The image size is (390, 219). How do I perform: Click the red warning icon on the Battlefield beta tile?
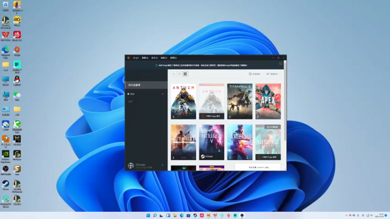[x=259, y=157]
